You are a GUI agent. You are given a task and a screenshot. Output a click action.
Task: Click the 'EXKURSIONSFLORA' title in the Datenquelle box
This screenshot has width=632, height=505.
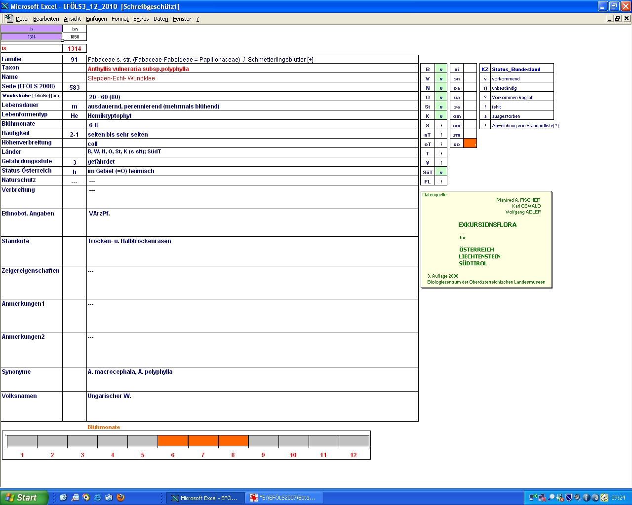click(487, 224)
